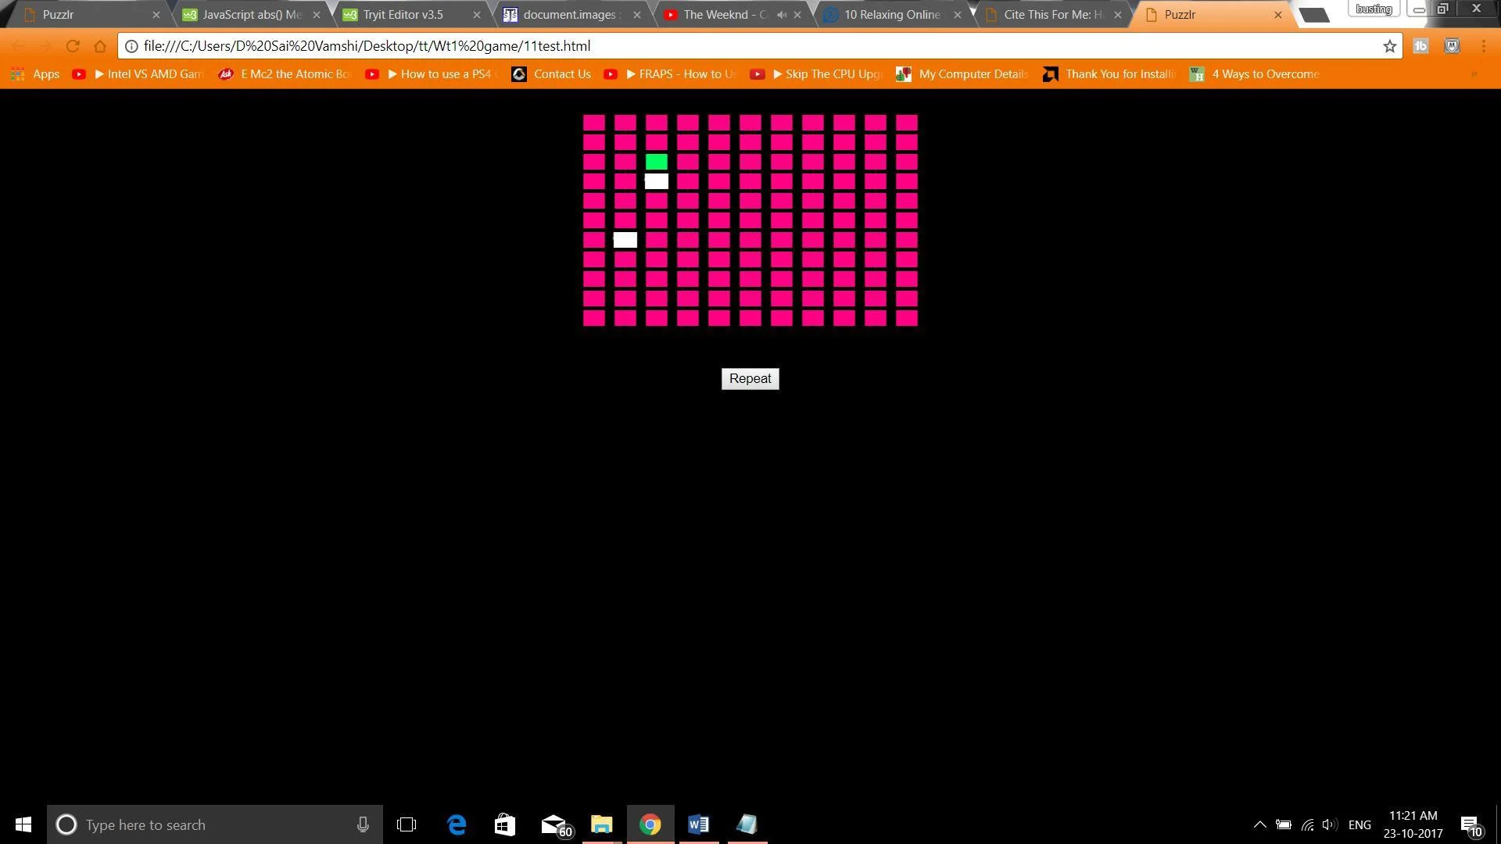Click the Repeat button
Viewport: 1501px width, 844px height.
750,379
